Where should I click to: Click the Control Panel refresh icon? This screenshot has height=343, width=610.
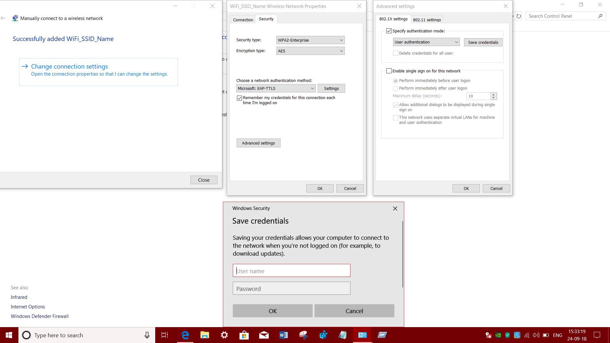519,16
